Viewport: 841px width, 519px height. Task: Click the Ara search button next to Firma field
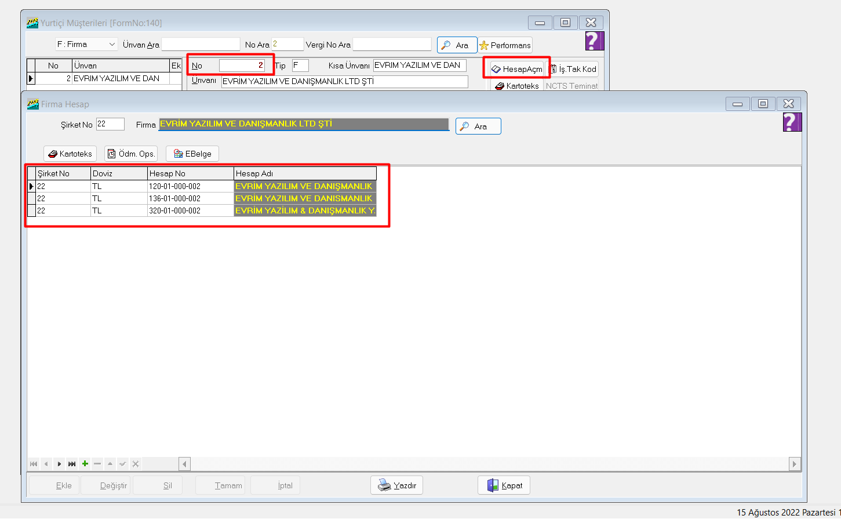point(478,126)
